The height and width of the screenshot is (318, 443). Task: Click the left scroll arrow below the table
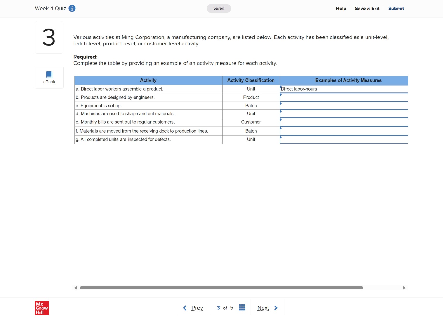click(76, 288)
